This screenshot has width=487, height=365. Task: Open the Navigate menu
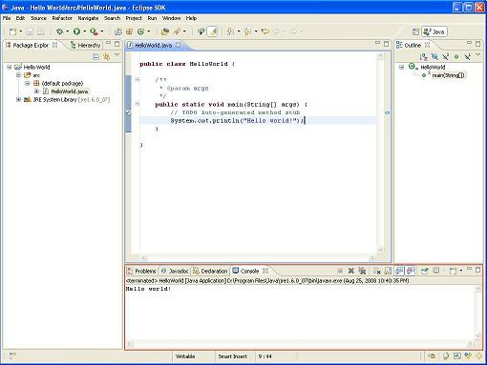(x=88, y=18)
